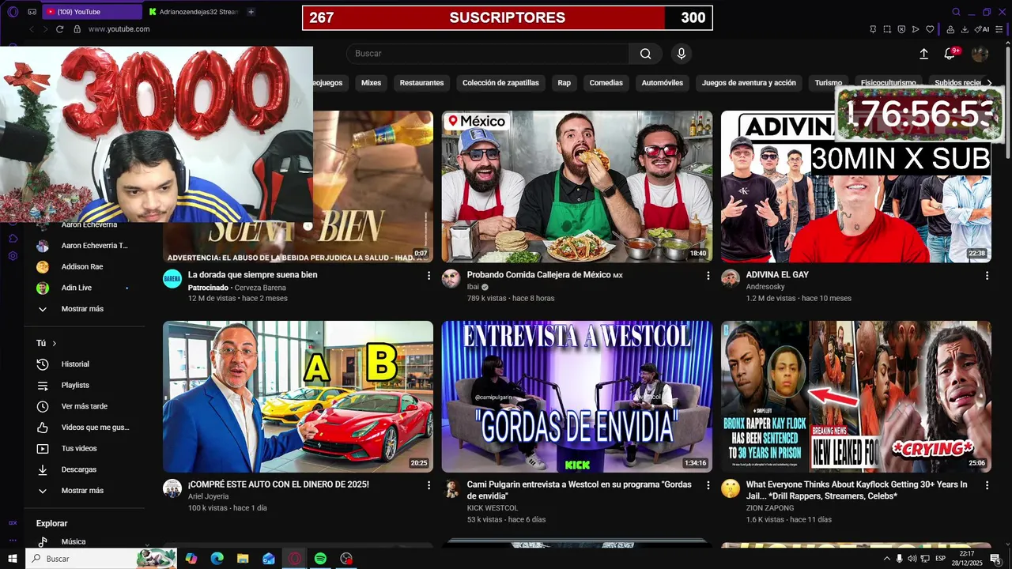Open Copilot from the taskbar
Viewport: 1012px width, 569px height.
pyautogui.click(x=191, y=559)
